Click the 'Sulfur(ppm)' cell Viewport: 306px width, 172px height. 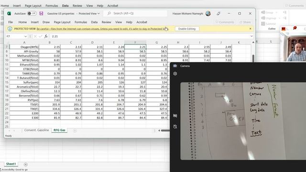pos(24,82)
